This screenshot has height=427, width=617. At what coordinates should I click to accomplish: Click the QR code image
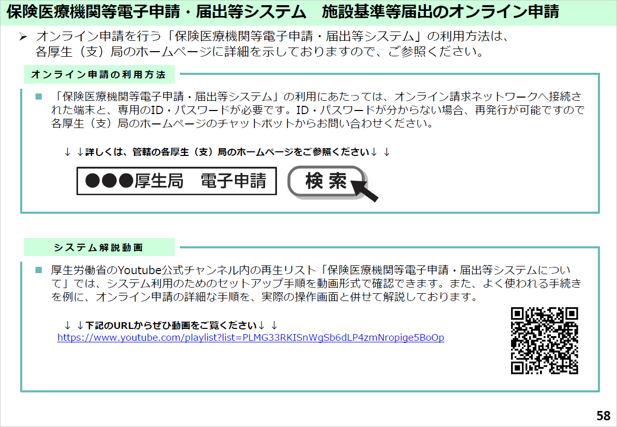[545, 340]
